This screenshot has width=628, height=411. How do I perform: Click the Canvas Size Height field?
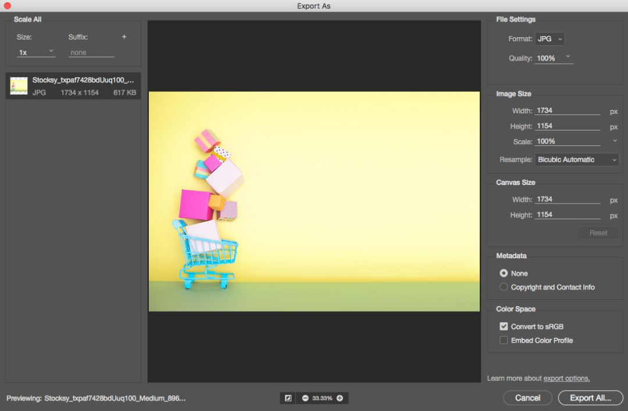[568, 215]
